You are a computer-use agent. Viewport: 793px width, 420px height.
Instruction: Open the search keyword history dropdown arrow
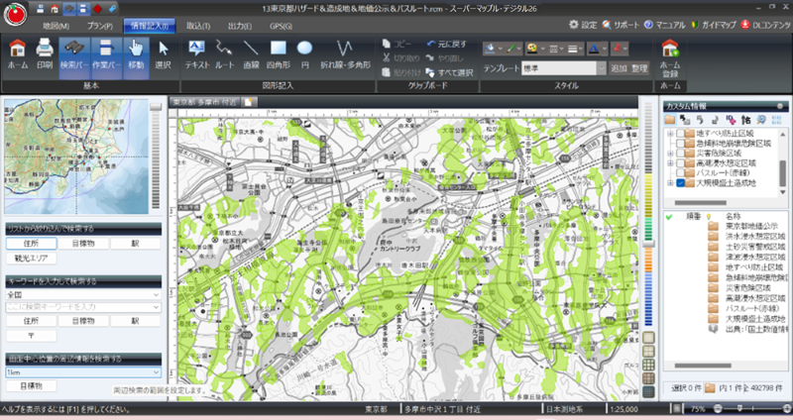coord(156,307)
